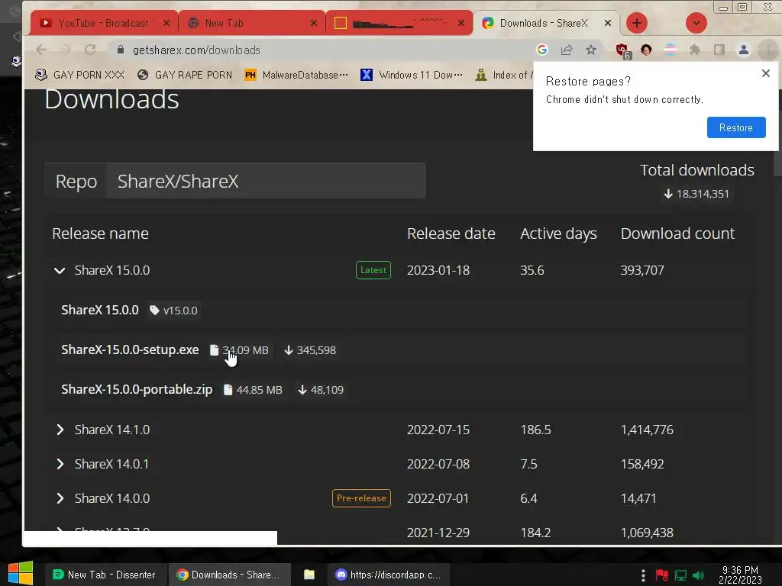782x586 pixels.
Task: Click the browser back arrow
Action: (41, 50)
